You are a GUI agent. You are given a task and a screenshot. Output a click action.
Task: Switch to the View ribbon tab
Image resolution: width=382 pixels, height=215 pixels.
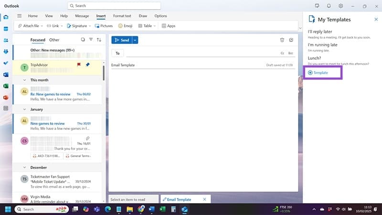coord(49,16)
